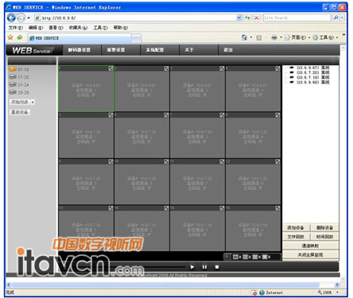Open the dropdown arrow beside the printer icon
Viewport: 353px width, 298px height.
click(281, 37)
